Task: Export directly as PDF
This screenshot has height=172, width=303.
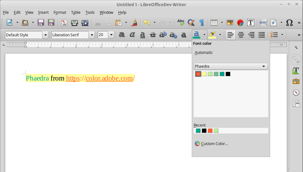Action: pyautogui.click(x=64, y=23)
